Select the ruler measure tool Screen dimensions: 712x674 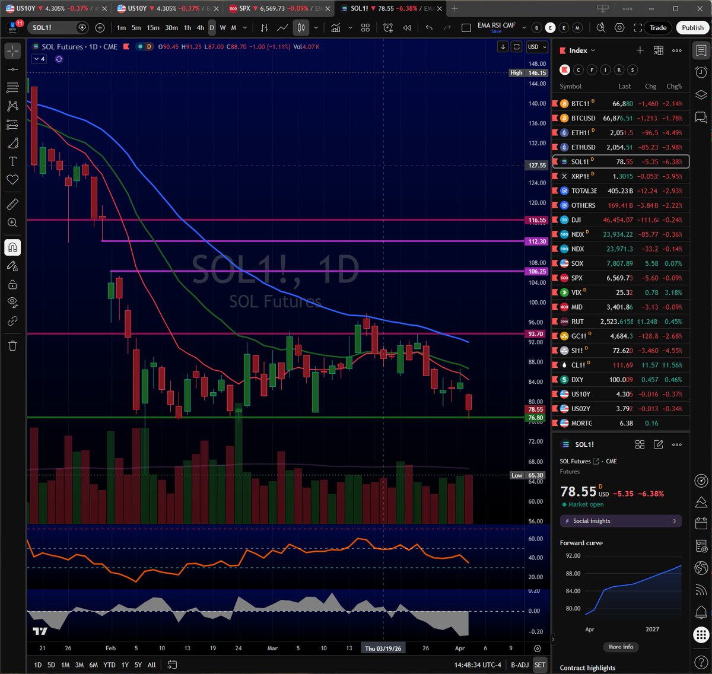pyautogui.click(x=12, y=204)
